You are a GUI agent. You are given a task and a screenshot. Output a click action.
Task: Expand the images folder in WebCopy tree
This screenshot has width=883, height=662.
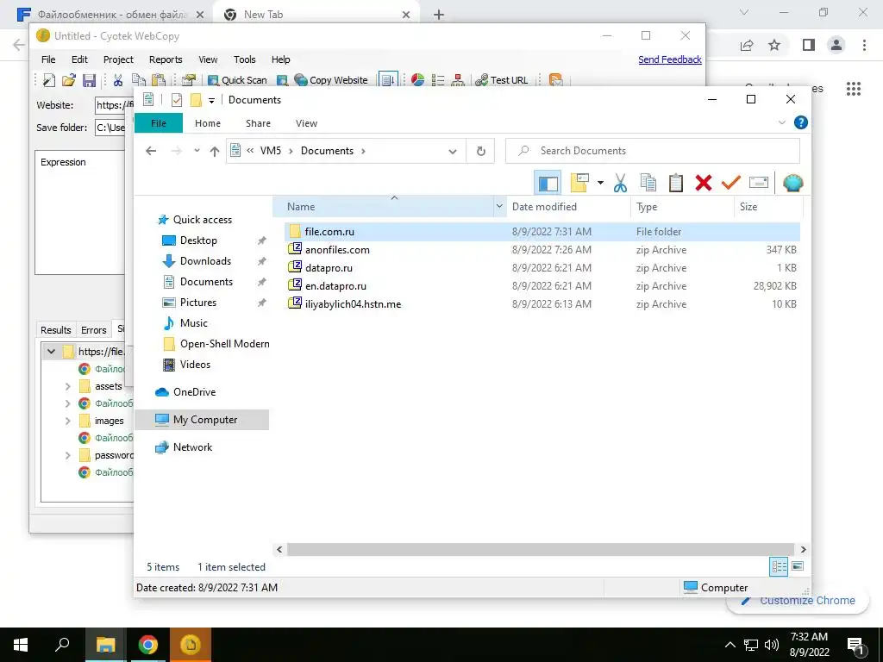pyautogui.click(x=67, y=421)
